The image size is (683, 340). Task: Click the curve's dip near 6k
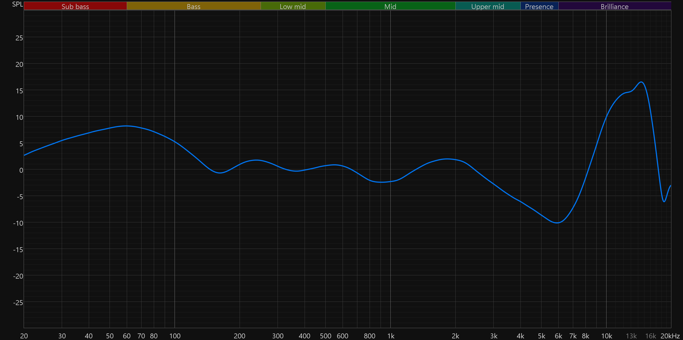point(557,223)
